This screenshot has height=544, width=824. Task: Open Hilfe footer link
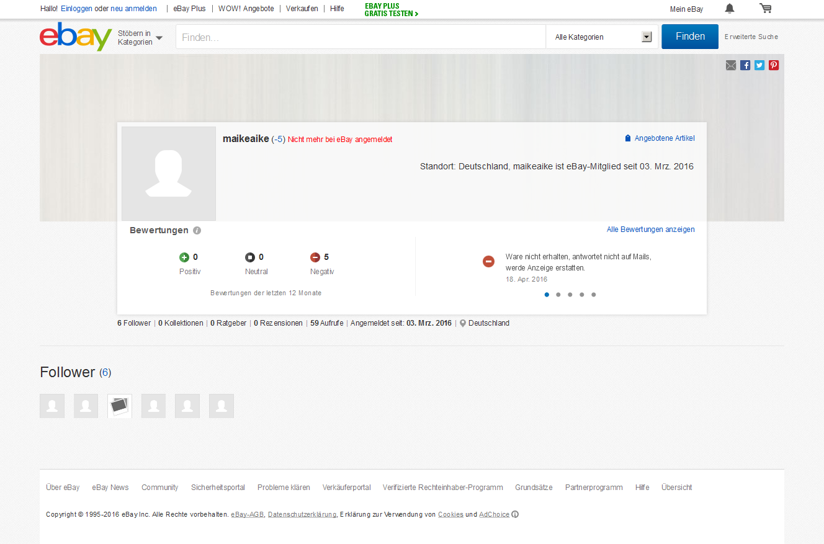(x=642, y=488)
